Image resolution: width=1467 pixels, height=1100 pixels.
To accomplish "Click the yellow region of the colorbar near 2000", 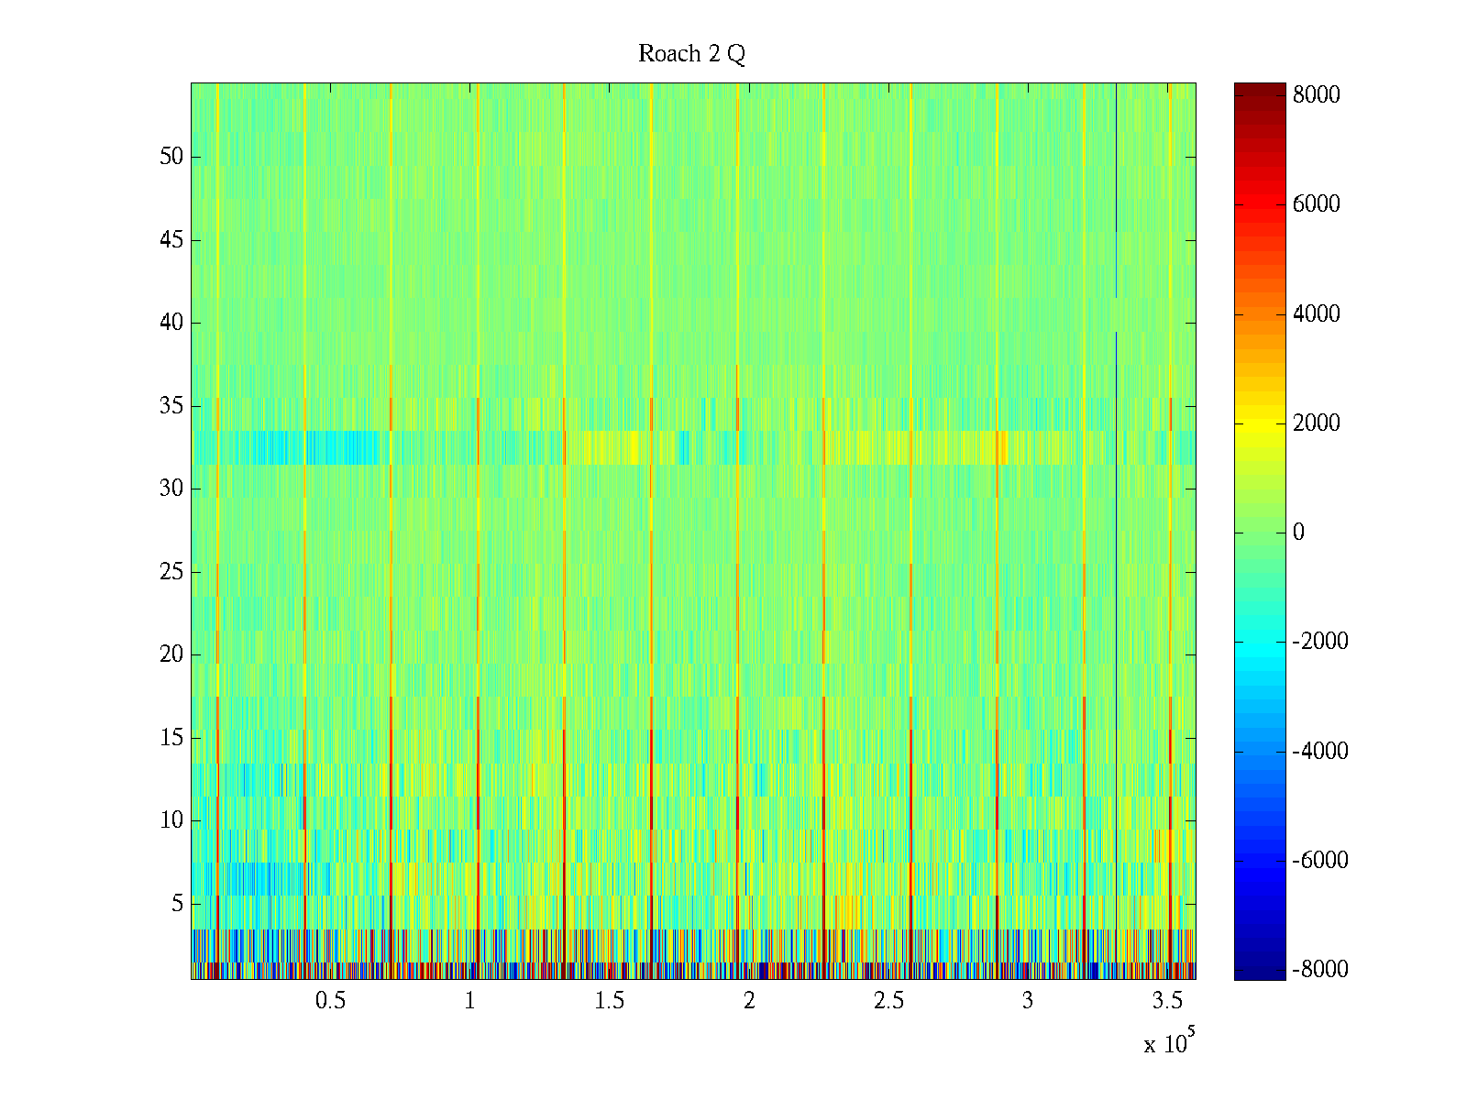I will click(x=1260, y=423).
